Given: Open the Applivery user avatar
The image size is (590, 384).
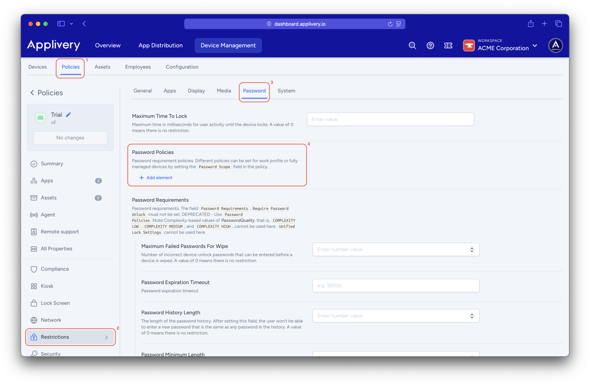Looking at the screenshot, I should click(x=555, y=46).
